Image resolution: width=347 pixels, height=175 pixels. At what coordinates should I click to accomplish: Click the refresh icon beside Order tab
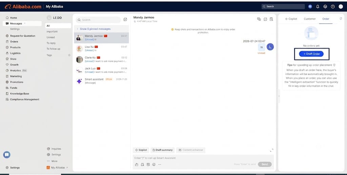tap(341, 19)
